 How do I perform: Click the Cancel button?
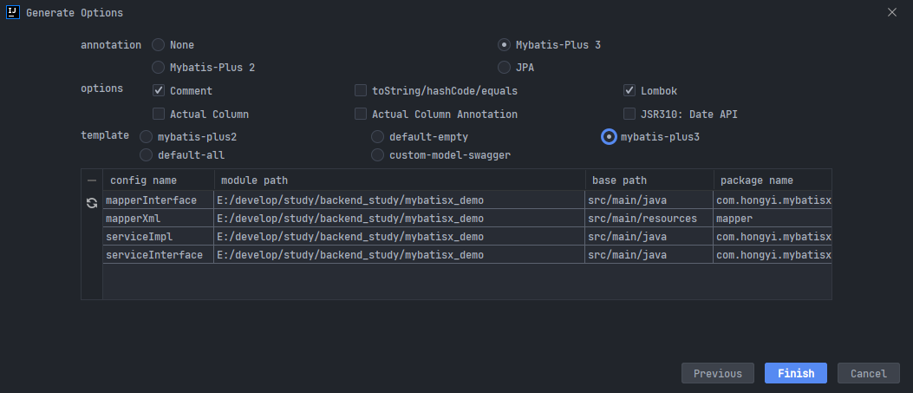point(868,373)
